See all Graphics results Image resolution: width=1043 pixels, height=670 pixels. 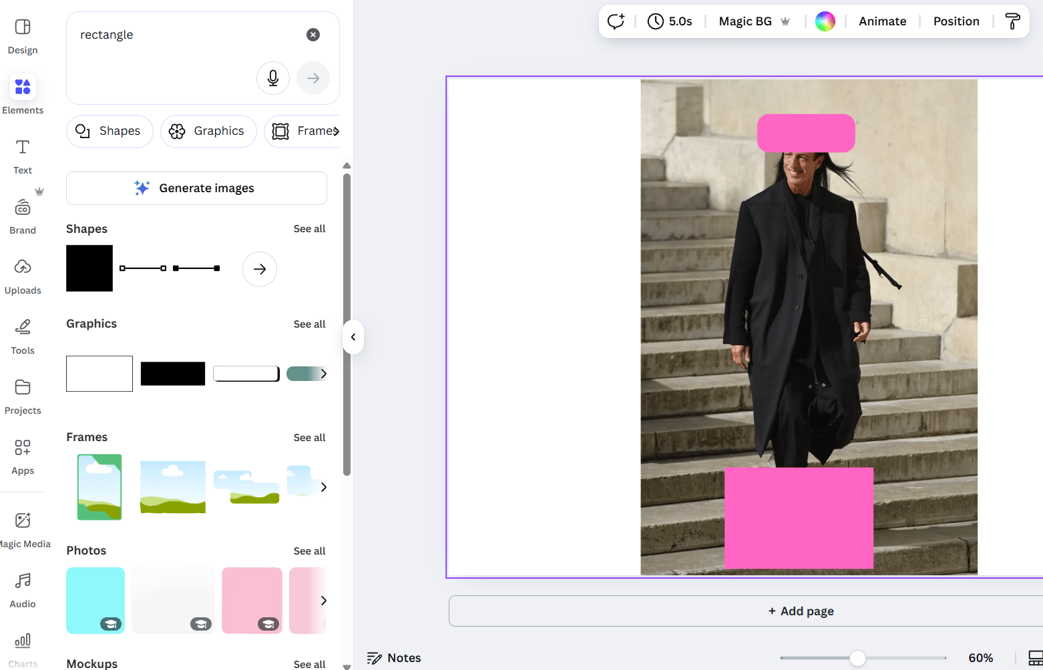pos(309,324)
